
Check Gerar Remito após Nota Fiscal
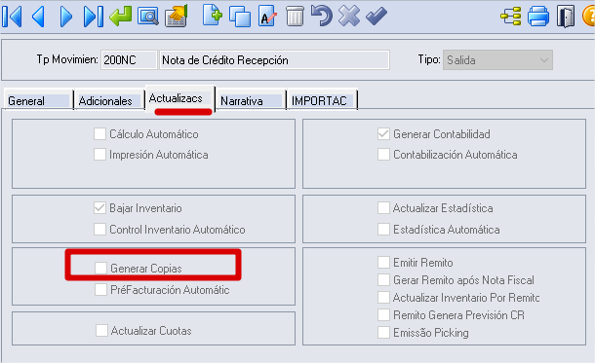383,279
